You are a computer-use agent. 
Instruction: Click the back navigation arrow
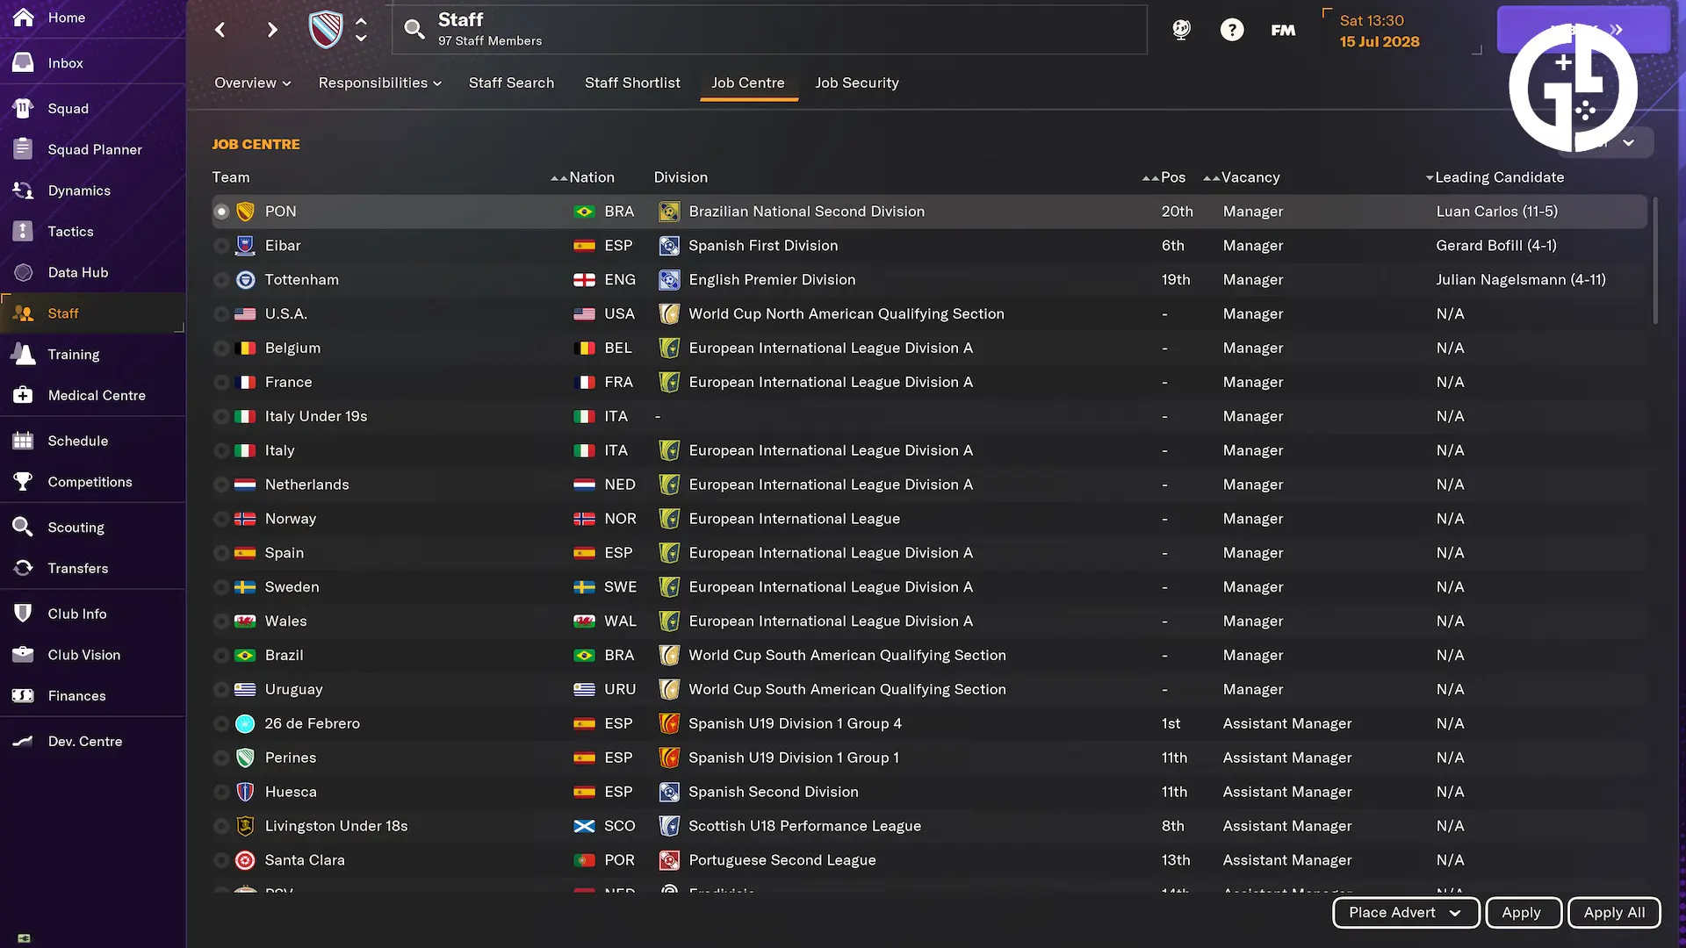click(x=220, y=30)
